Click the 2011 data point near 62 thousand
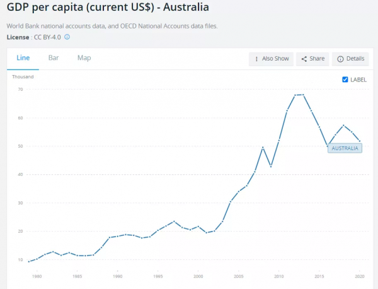378x289 pixels. point(287,111)
